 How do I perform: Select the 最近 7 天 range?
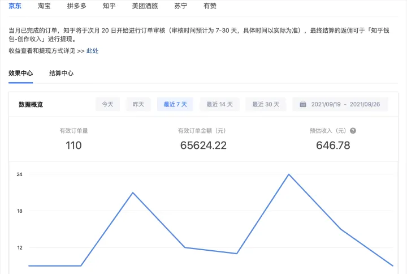175,104
